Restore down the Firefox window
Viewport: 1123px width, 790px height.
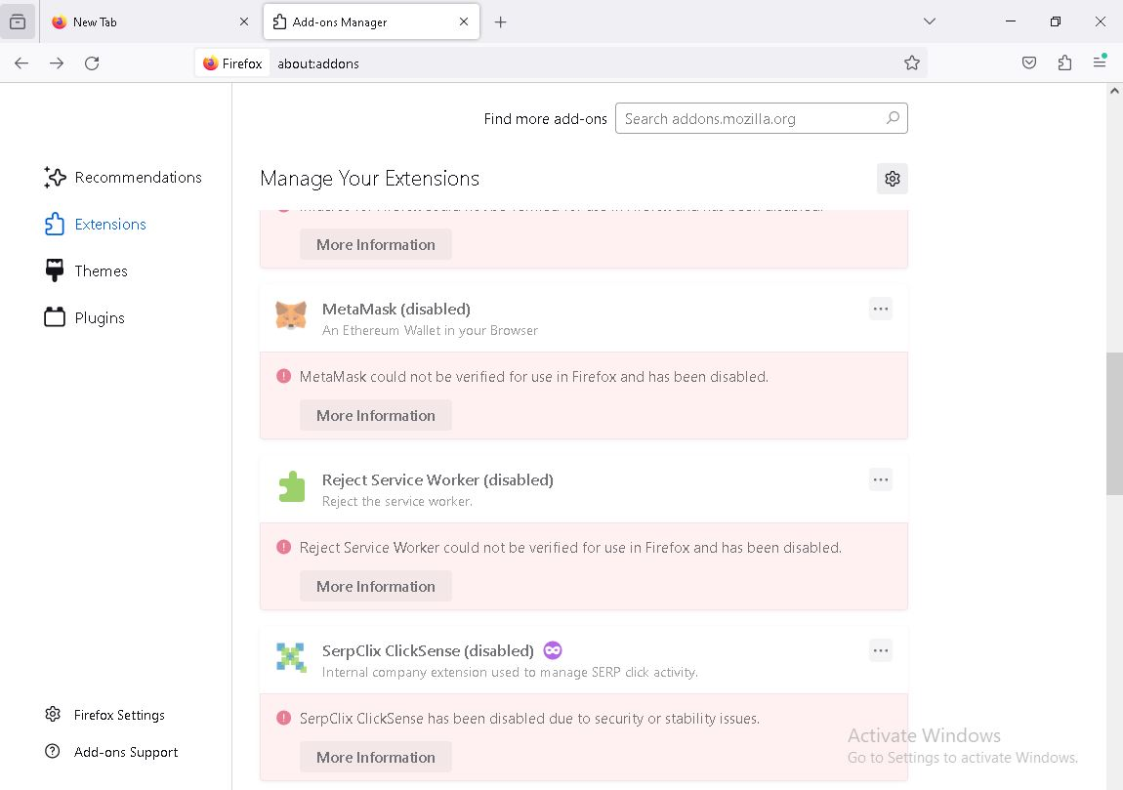coord(1055,21)
